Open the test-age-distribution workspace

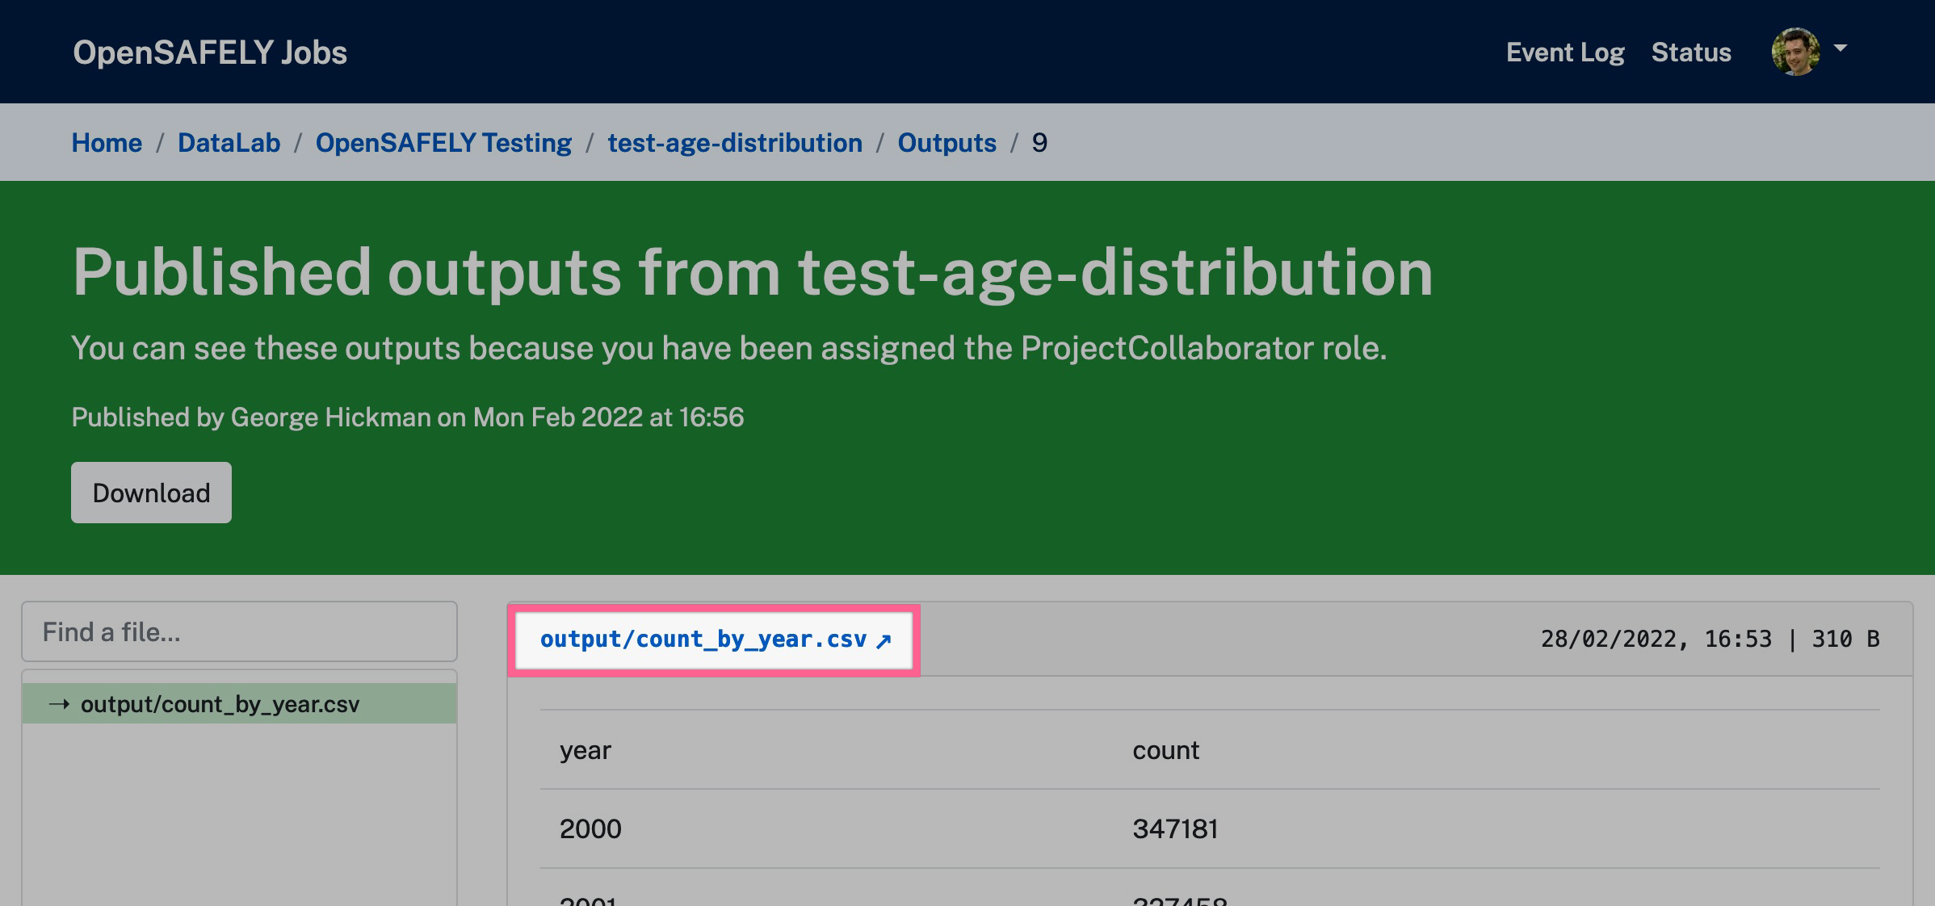click(734, 142)
